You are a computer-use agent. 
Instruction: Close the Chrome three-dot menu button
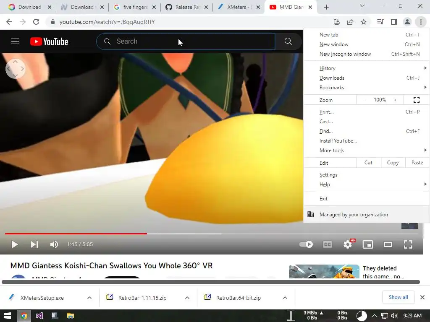(x=421, y=22)
